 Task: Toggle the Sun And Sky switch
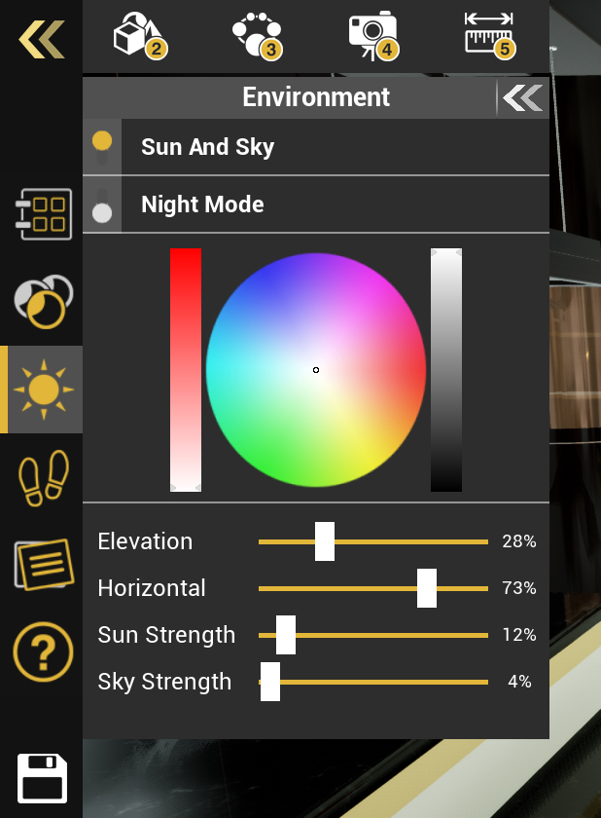coord(102,147)
